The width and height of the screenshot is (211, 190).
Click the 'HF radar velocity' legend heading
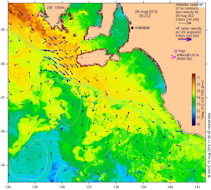coord(188,28)
